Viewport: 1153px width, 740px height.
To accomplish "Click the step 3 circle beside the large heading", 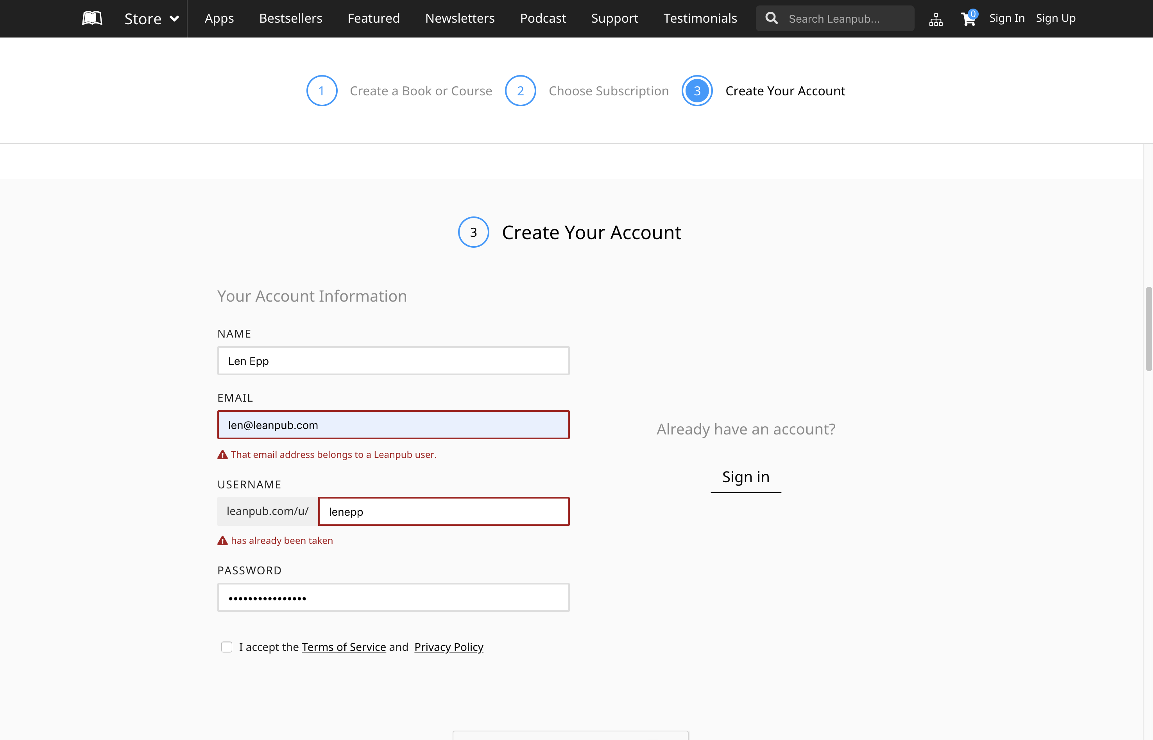I will click(473, 232).
